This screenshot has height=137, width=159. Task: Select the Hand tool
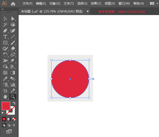[5, 97]
